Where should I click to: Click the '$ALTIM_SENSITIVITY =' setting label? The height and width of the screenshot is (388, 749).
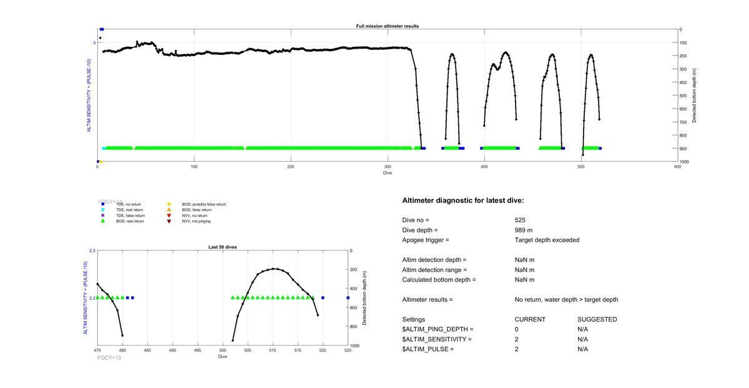click(x=437, y=339)
